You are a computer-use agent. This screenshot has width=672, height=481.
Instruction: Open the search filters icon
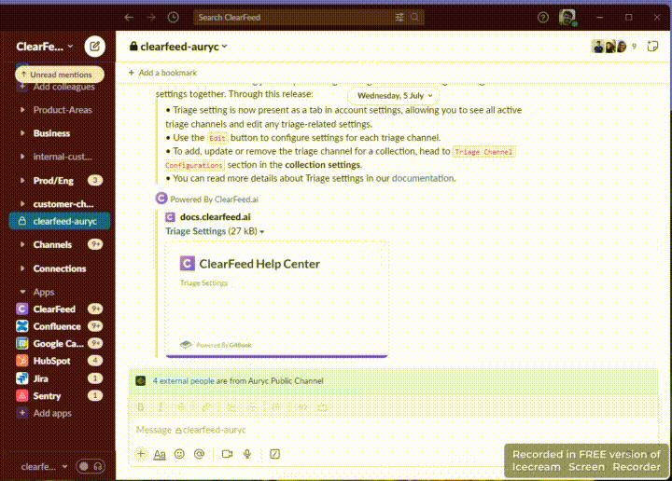click(399, 17)
